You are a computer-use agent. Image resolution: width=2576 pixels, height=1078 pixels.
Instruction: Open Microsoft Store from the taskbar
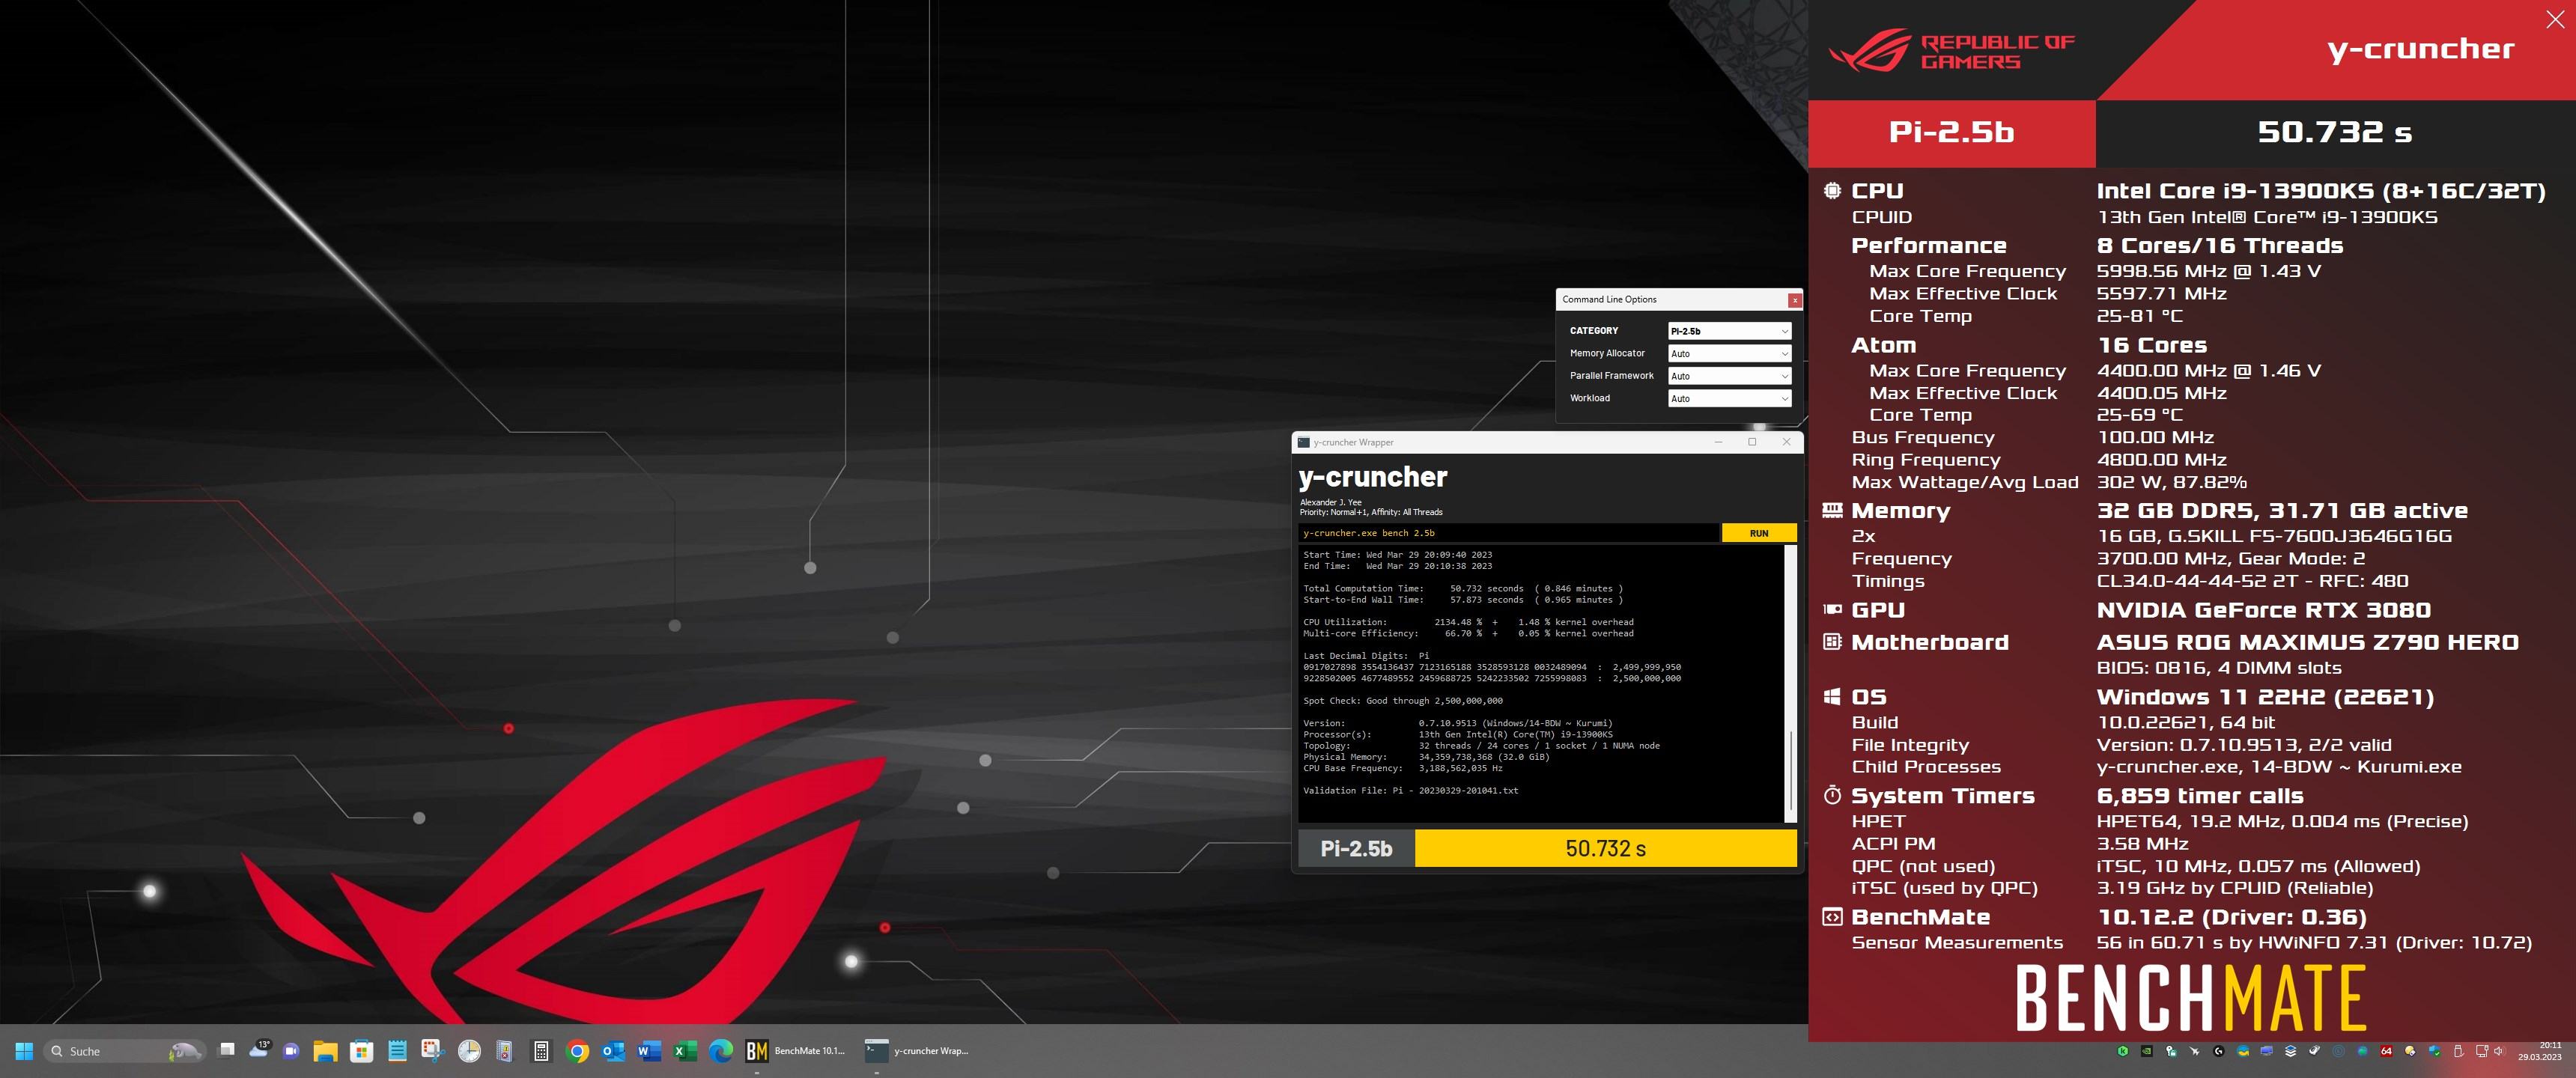(361, 1051)
